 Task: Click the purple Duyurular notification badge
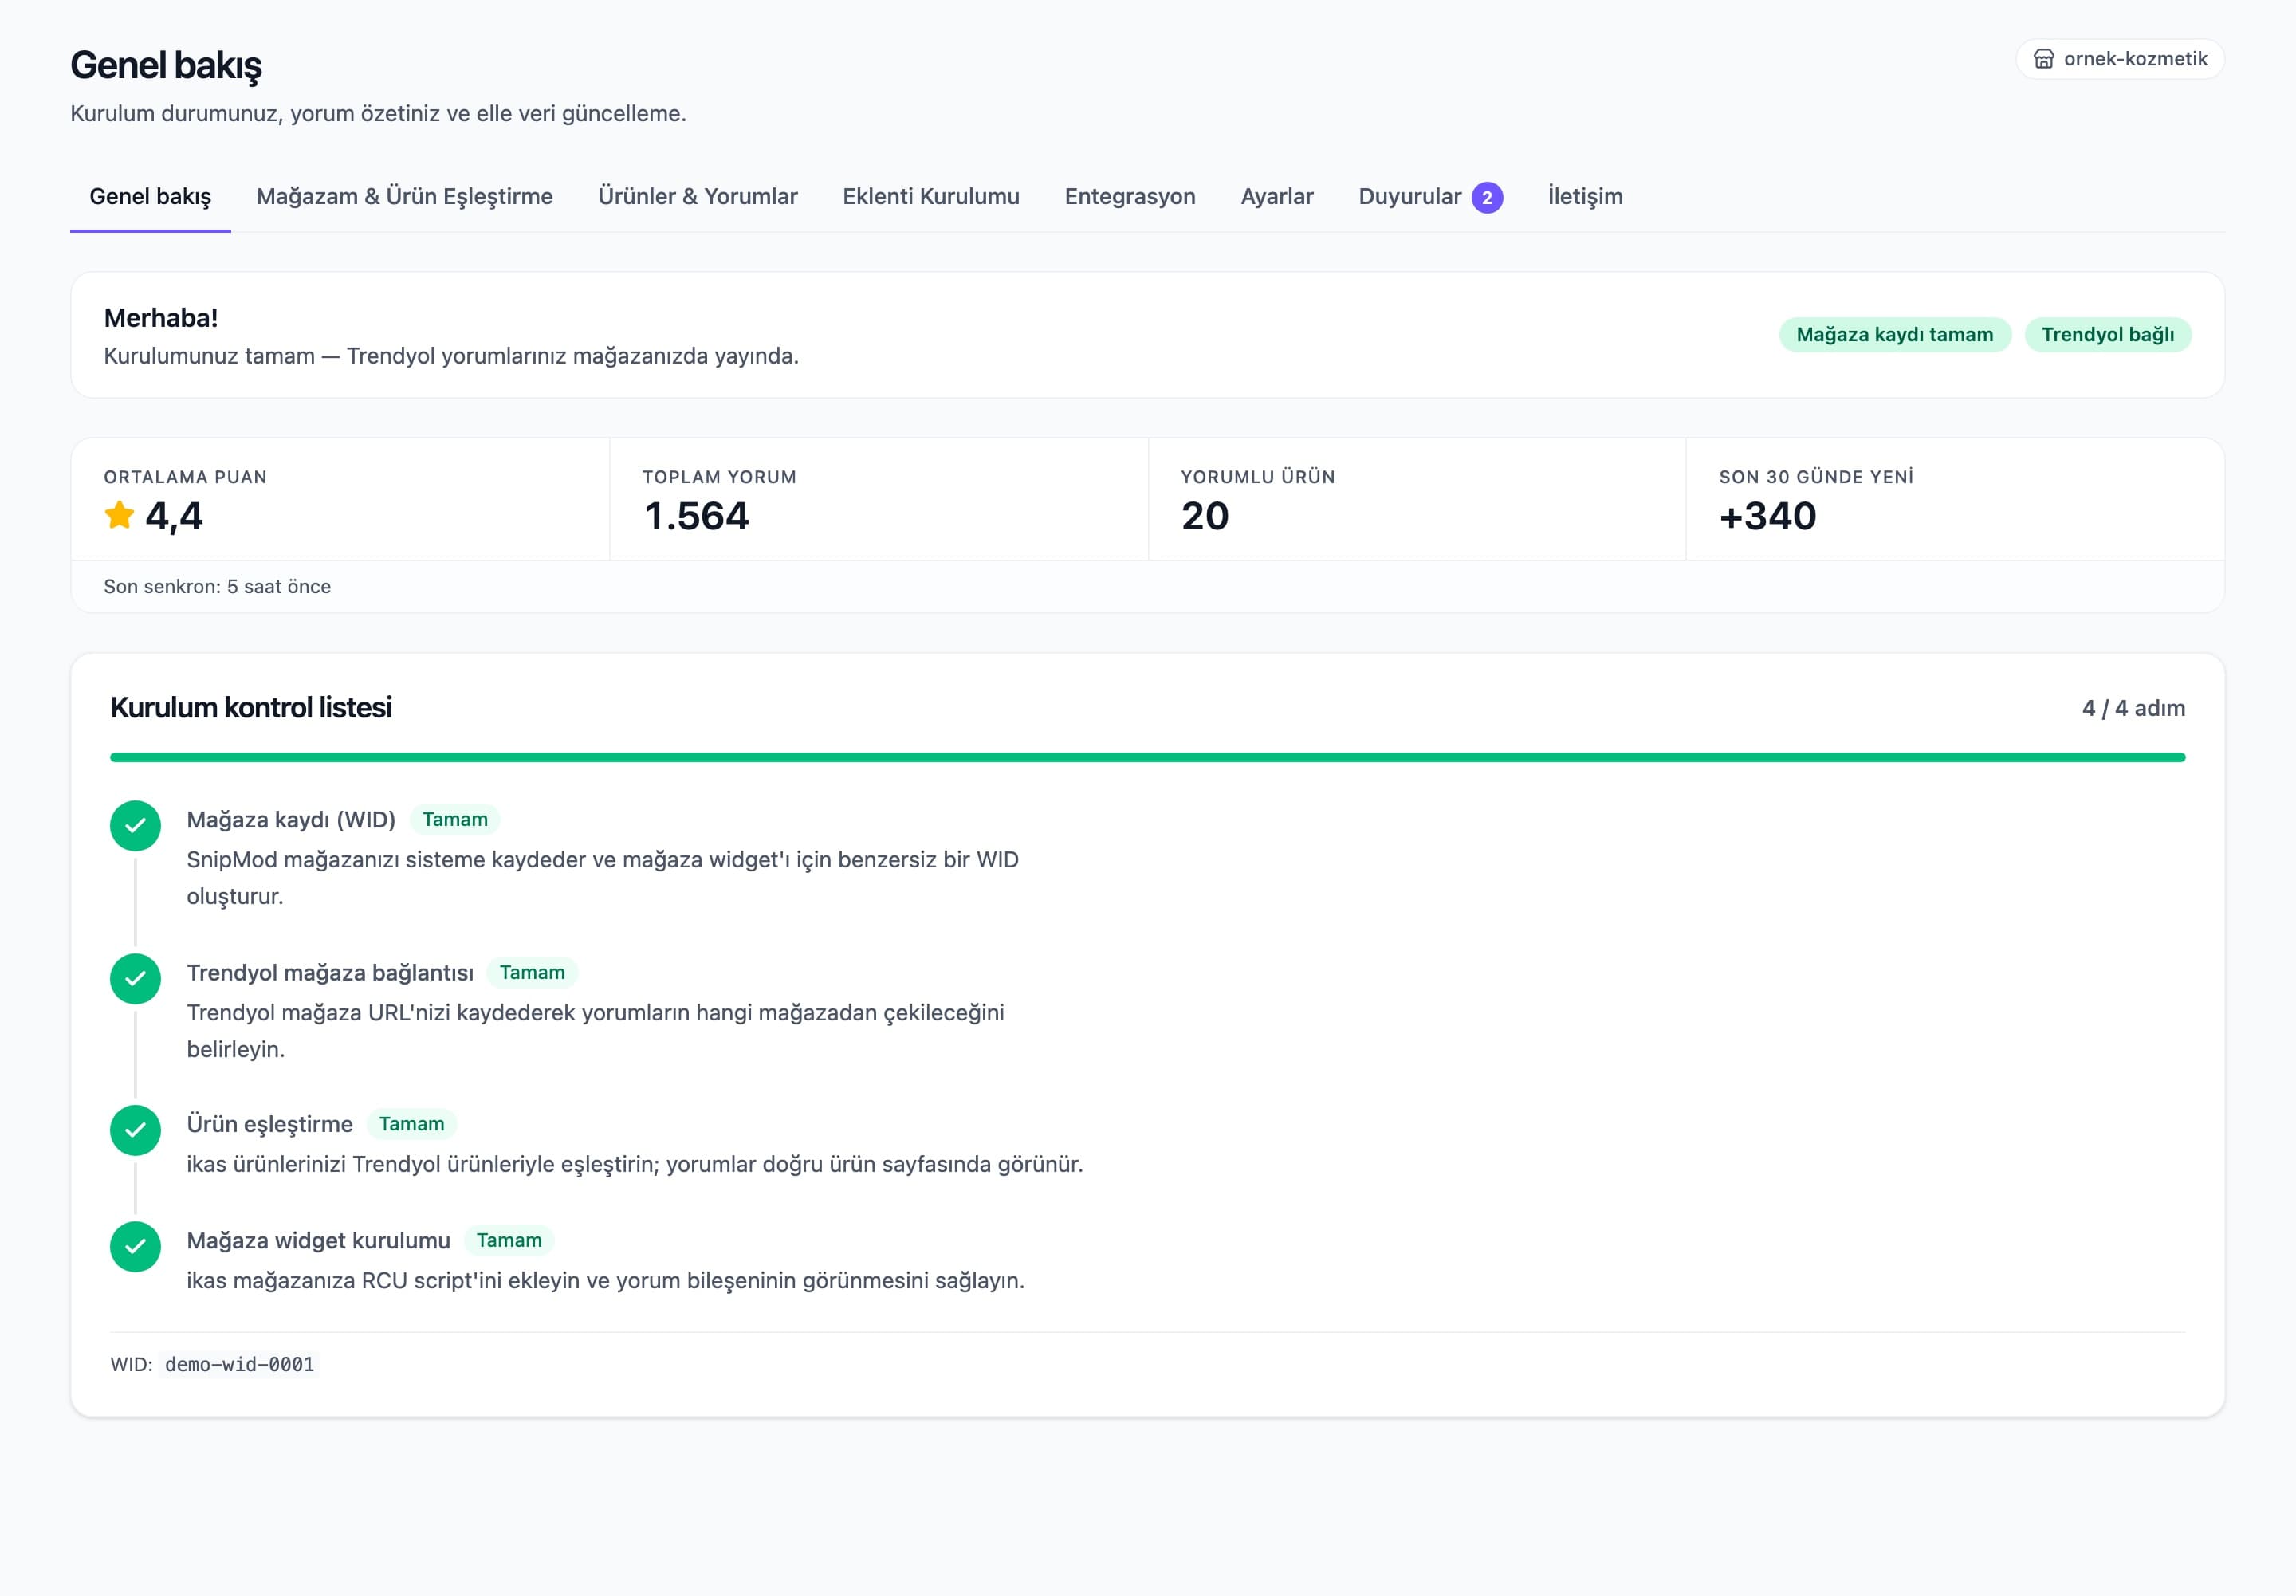1487,197
